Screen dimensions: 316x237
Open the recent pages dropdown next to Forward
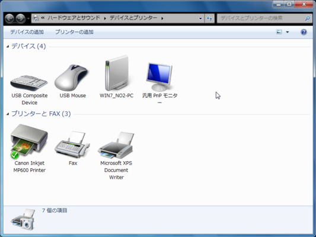coord(28,18)
